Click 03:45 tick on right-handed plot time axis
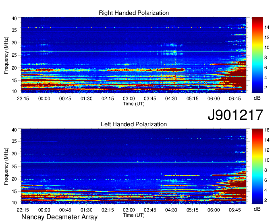The image size is (274, 222). [x=150, y=99]
